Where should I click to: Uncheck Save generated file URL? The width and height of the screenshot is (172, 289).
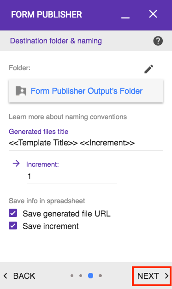pyautogui.click(x=13, y=213)
